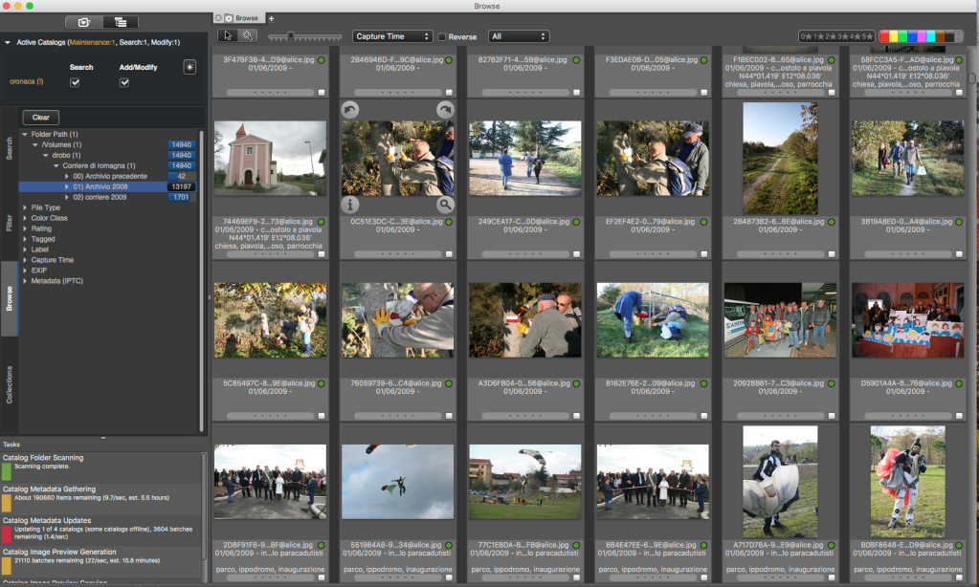Screen dimensions: 979x587
Task: Uncheck the Add/Modify checkbox for cronaca
Action: (x=123, y=82)
